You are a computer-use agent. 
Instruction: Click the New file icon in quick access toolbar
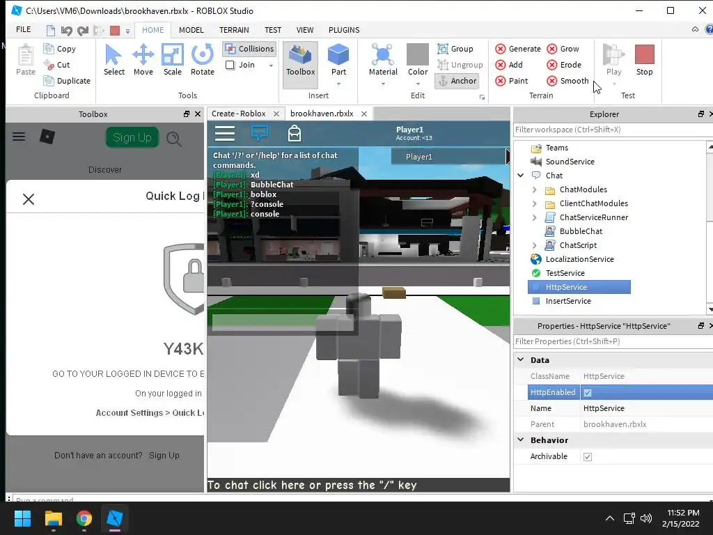[x=50, y=31]
